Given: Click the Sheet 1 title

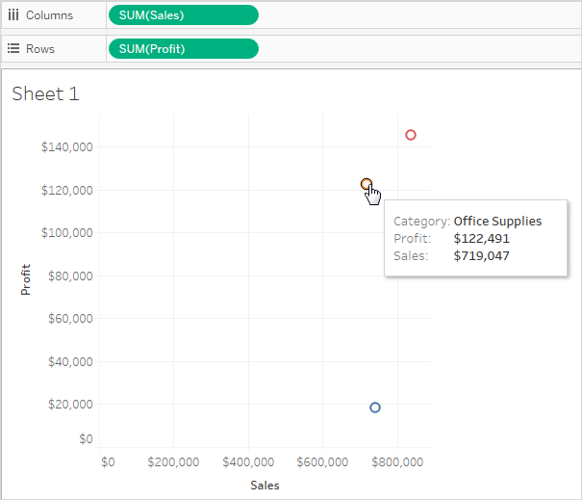Looking at the screenshot, I should (x=45, y=93).
